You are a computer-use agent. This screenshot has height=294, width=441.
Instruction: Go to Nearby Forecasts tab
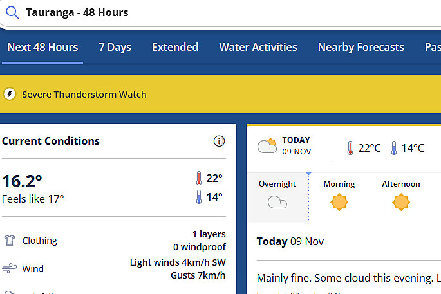[x=361, y=47]
